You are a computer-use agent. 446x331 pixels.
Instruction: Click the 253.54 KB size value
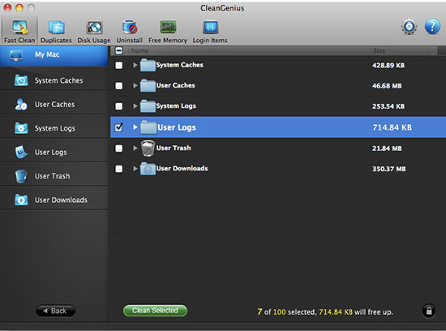point(388,106)
